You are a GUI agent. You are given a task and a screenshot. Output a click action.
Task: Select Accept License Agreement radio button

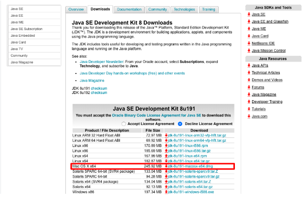[x=124, y=124]
